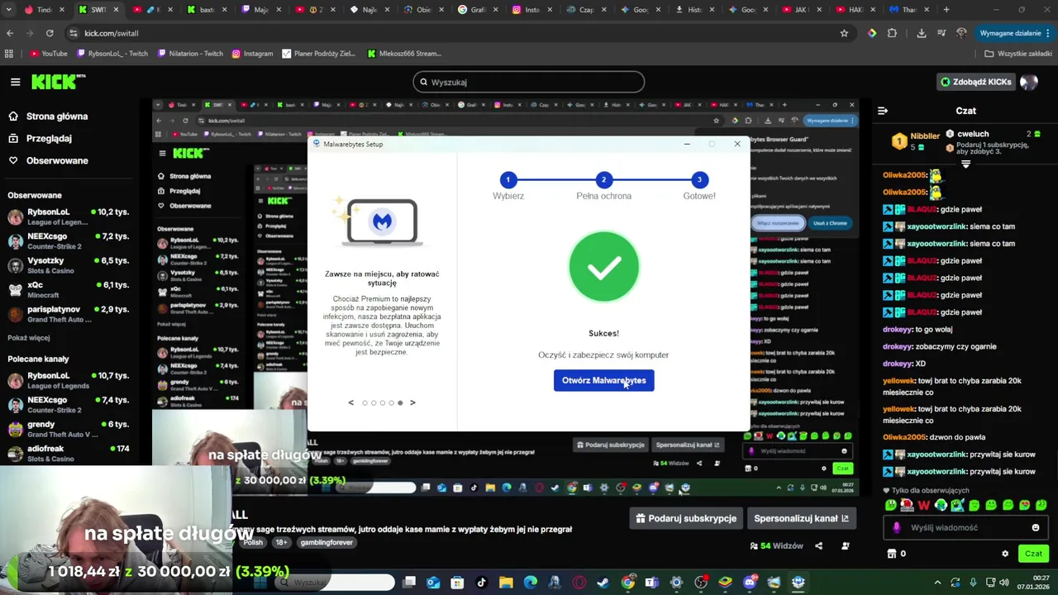Open the Kick hamburger menu

pos(15,82)
